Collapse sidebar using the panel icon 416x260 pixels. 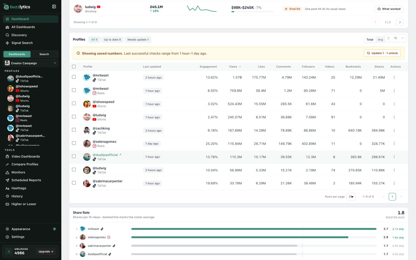54,6
